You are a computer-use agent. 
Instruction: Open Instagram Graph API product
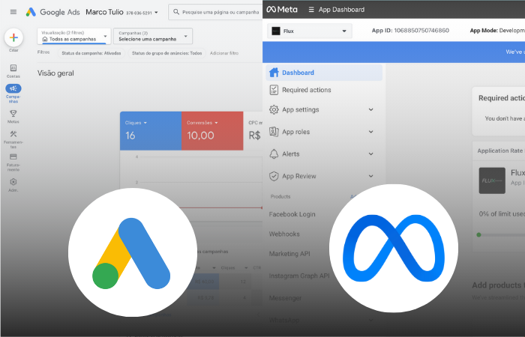(x=299, y=276)
